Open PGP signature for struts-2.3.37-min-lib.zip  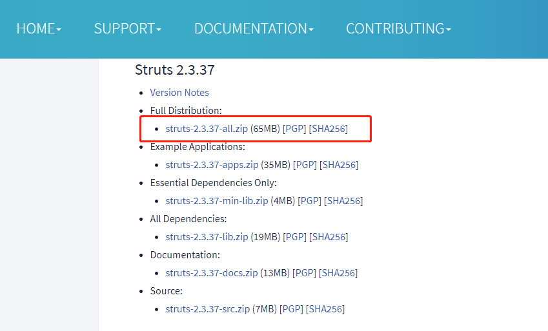tap(309, 201)
